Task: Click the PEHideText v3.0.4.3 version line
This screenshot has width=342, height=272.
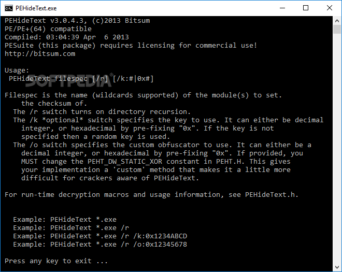Action: (77, 20)
